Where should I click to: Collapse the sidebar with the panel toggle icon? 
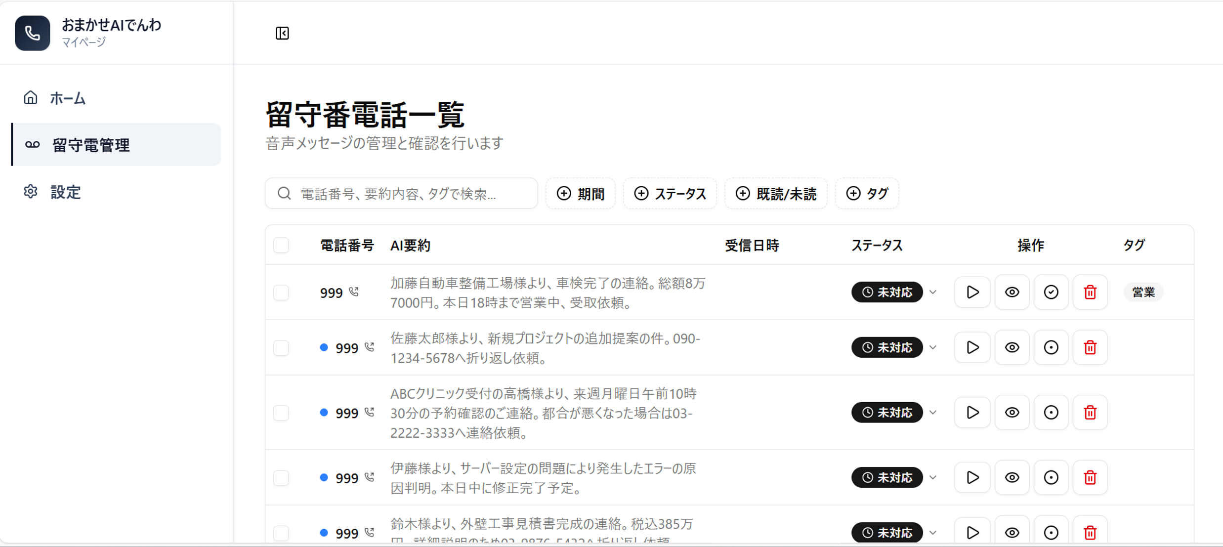(282, 33)
